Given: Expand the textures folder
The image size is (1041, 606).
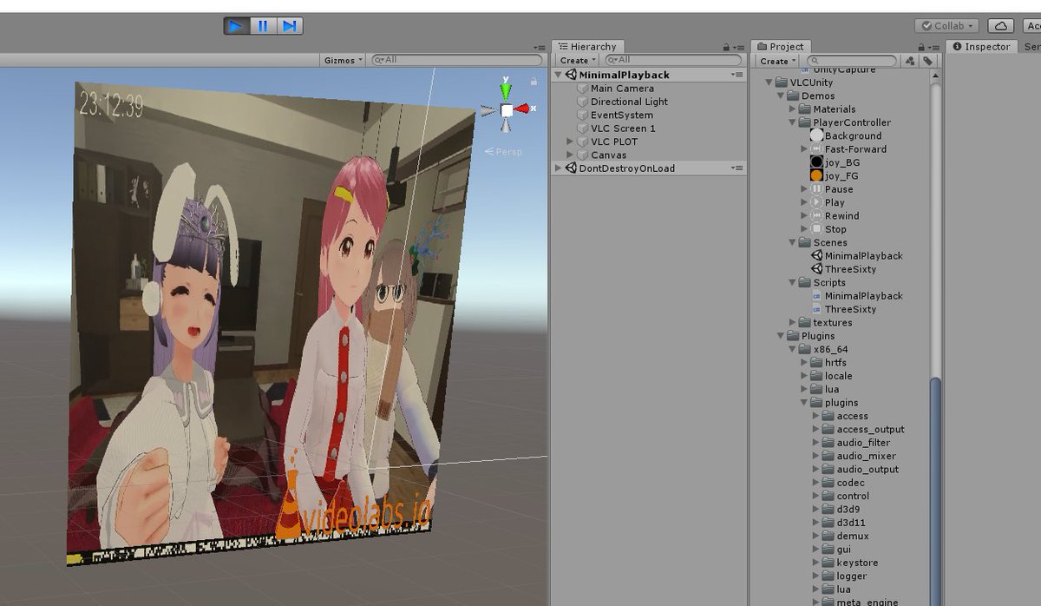Looking at the screenshot, I should (793, 323).
